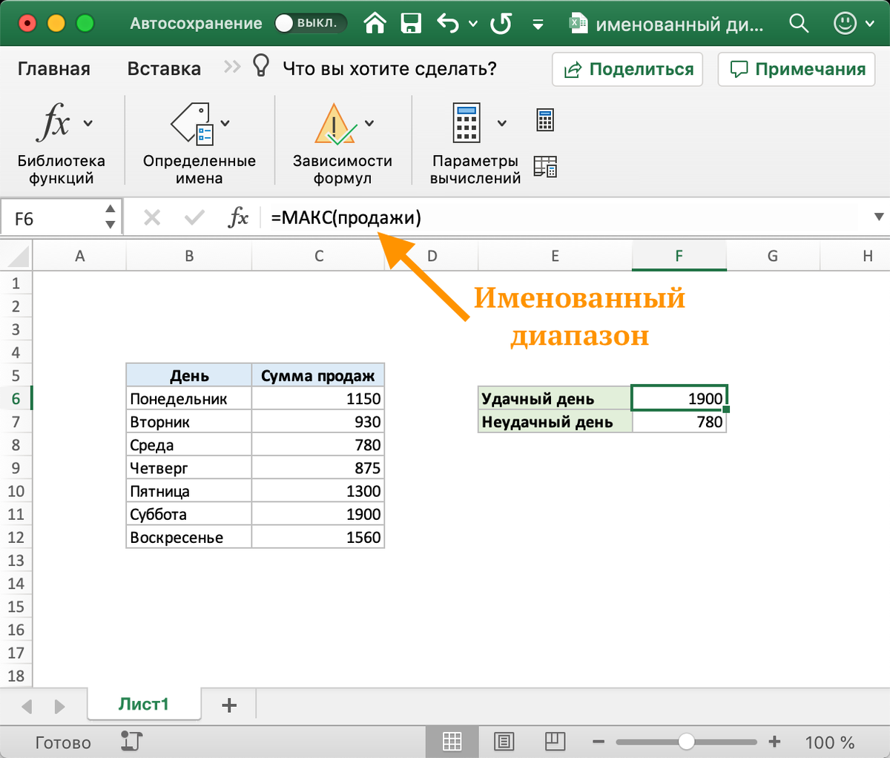Select the Суббота cell
Viewport: 890px width, 758px height.
[x=189, y=514]
